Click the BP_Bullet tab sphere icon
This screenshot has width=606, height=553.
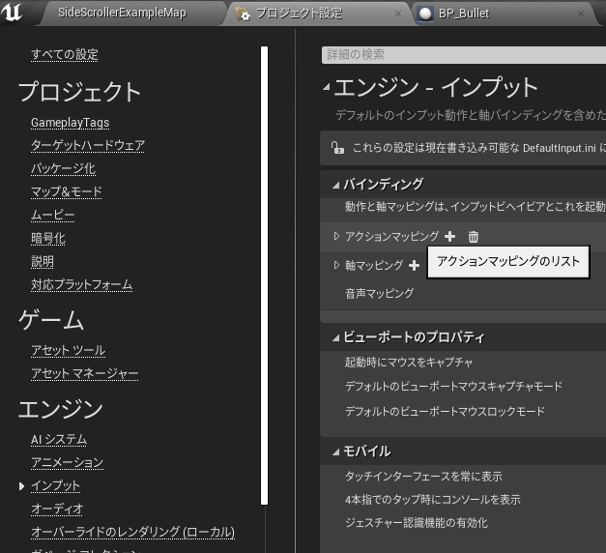[425, 14]
